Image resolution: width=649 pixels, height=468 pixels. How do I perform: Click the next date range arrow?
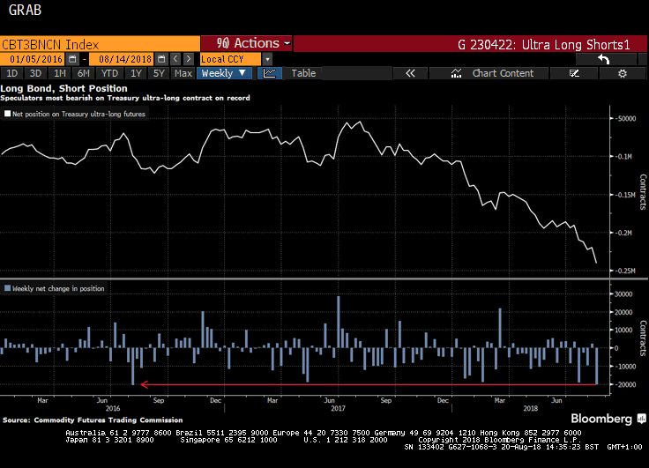click(x=189, y=59)
